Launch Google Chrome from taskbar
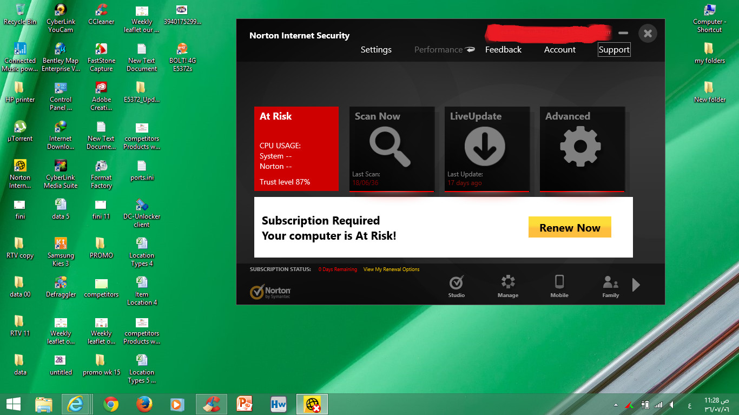The height and width of the screenshot is (415, 739). pos(111,404)
